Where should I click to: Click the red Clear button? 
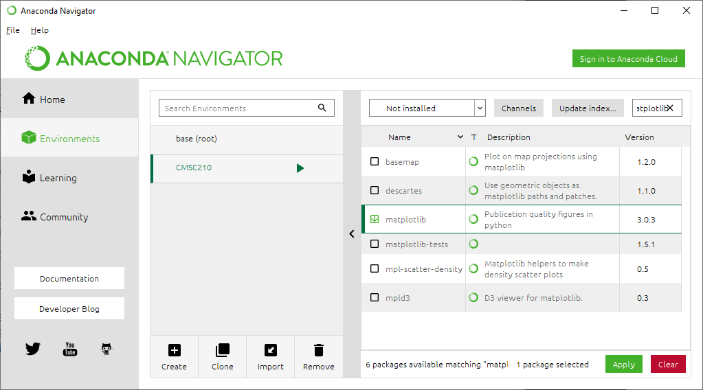pos(668,364)
